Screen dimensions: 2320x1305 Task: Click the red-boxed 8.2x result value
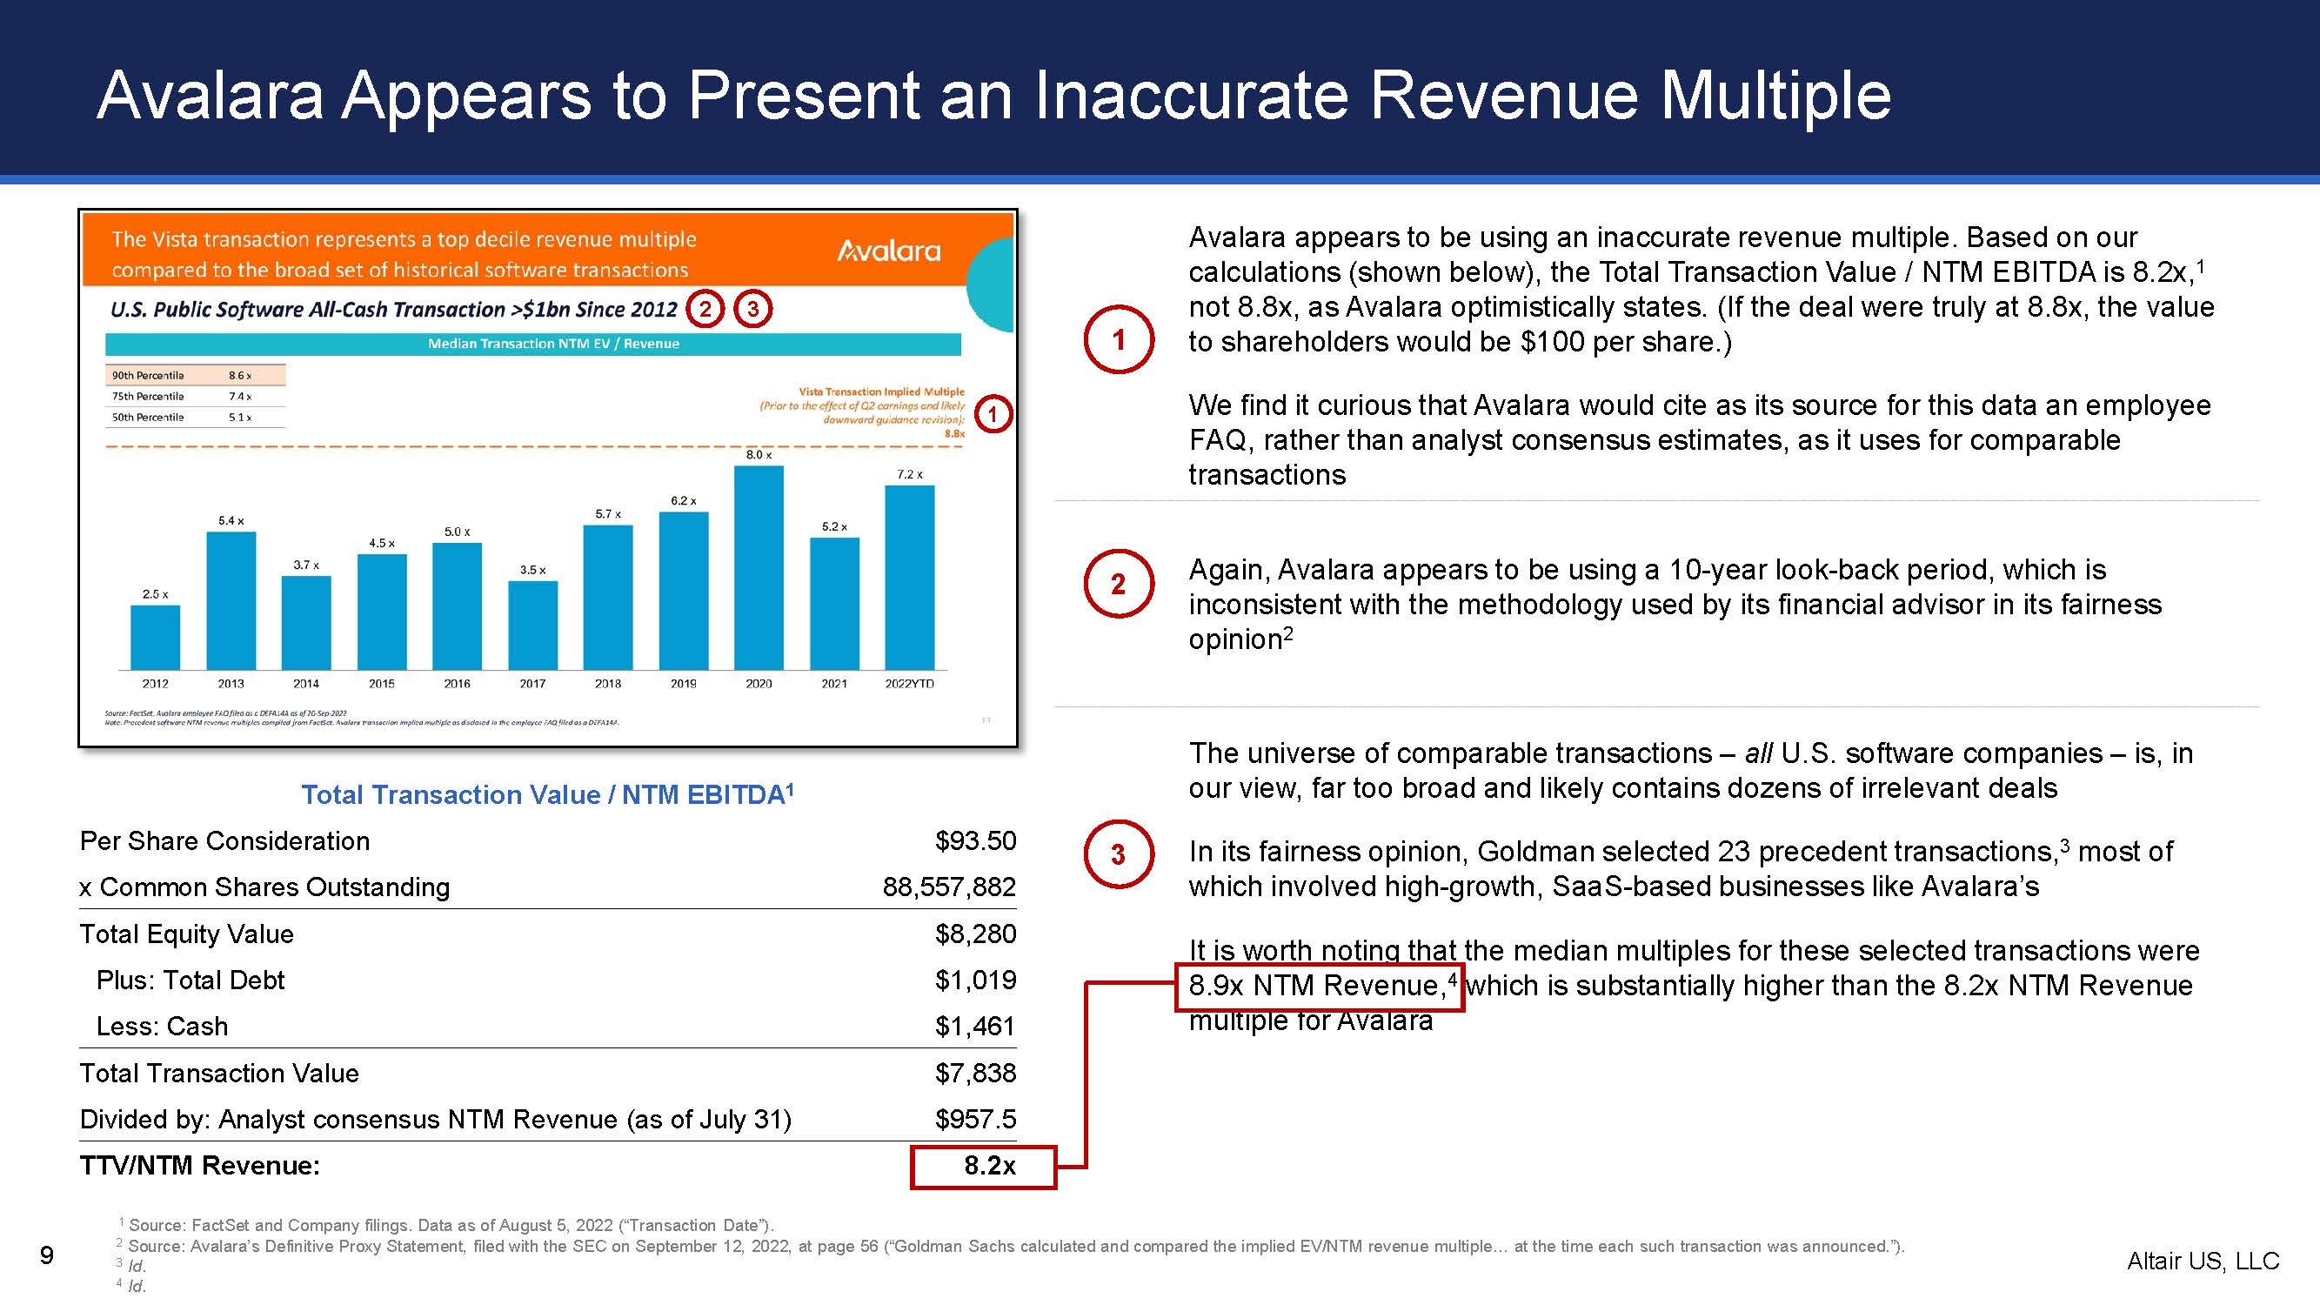tap(989, 1166)
